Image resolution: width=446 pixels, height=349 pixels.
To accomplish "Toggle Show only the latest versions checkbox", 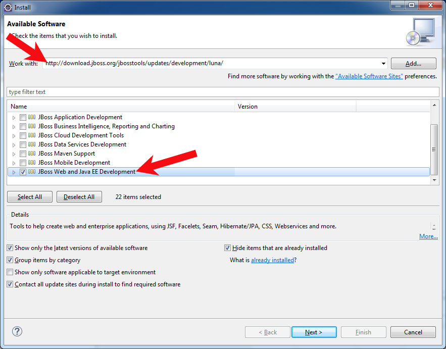I will 10,248.
